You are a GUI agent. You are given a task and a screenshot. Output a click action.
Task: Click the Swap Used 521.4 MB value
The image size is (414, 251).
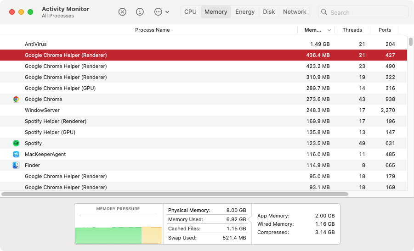pyautogui.click(x=234, y=238)
